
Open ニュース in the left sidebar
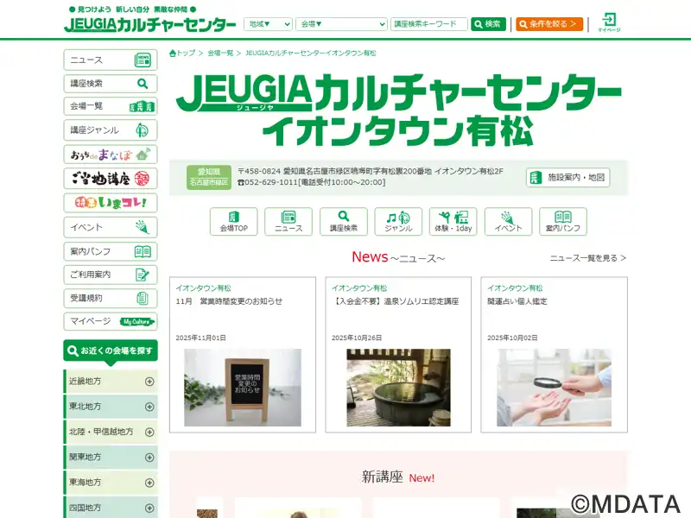coord(111,60)
